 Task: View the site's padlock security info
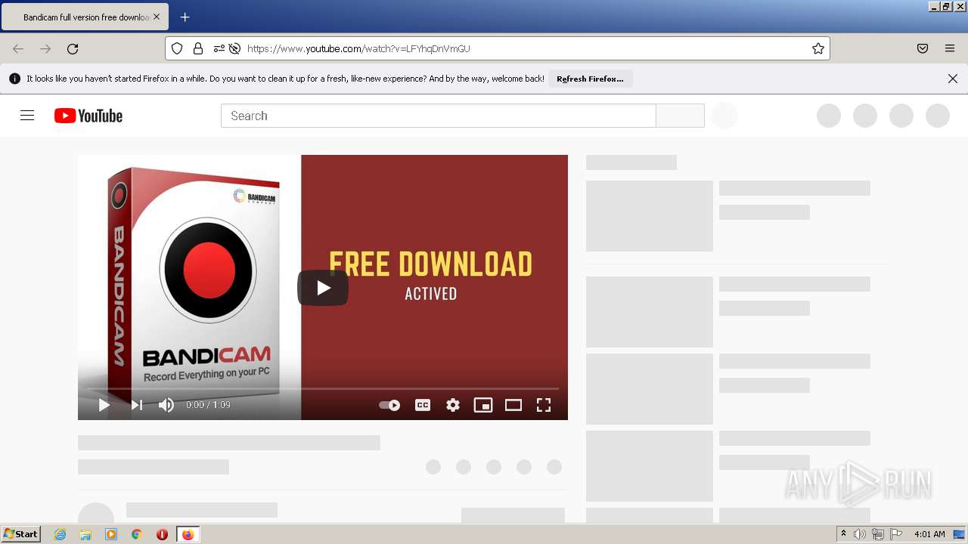(x=198, y=48)
